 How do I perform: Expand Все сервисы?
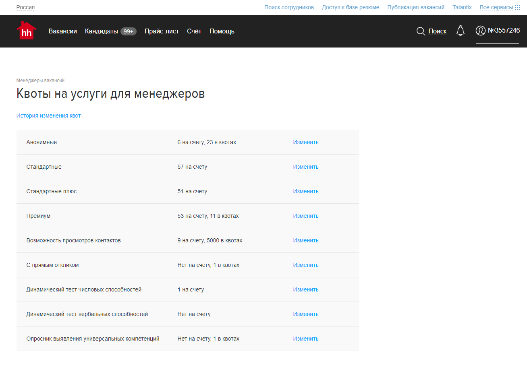[x=496, y=7]
